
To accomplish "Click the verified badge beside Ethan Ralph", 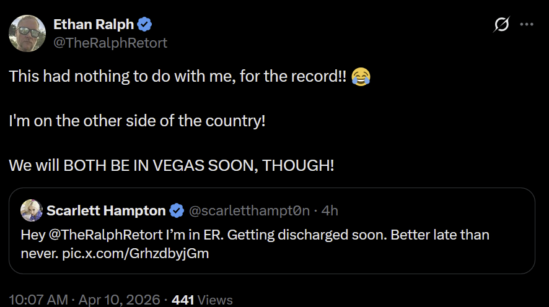I will [144, 25].
